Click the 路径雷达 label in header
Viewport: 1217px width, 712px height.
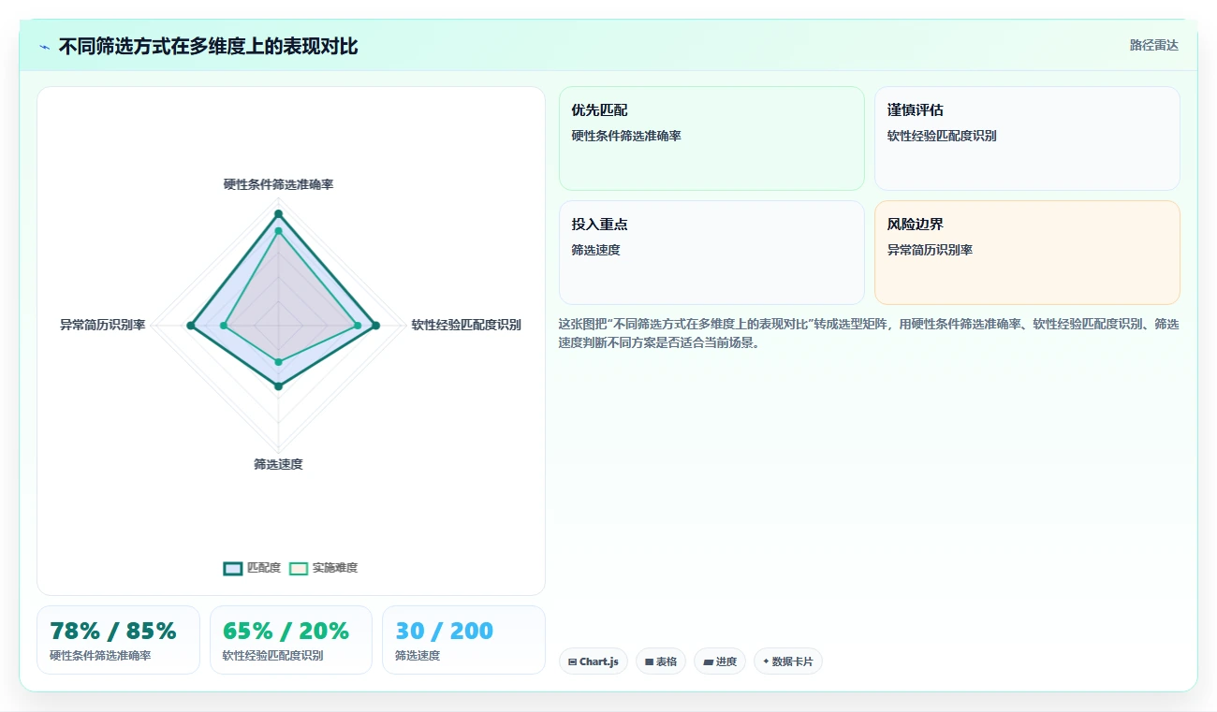(x=1153, y=45)
